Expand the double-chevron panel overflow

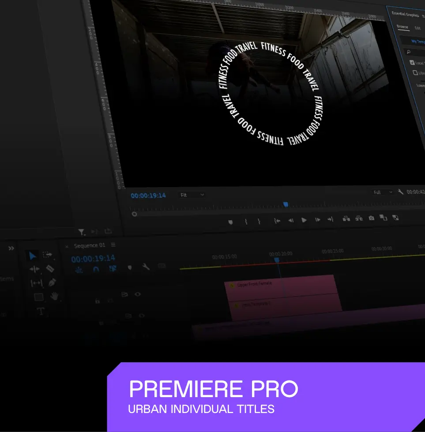coord(11,248)
